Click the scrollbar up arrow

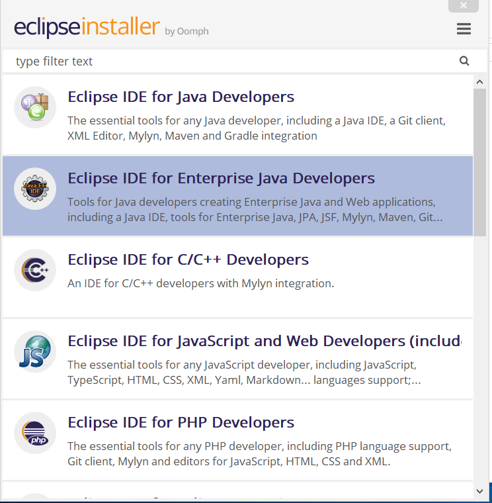coord(480,82)
